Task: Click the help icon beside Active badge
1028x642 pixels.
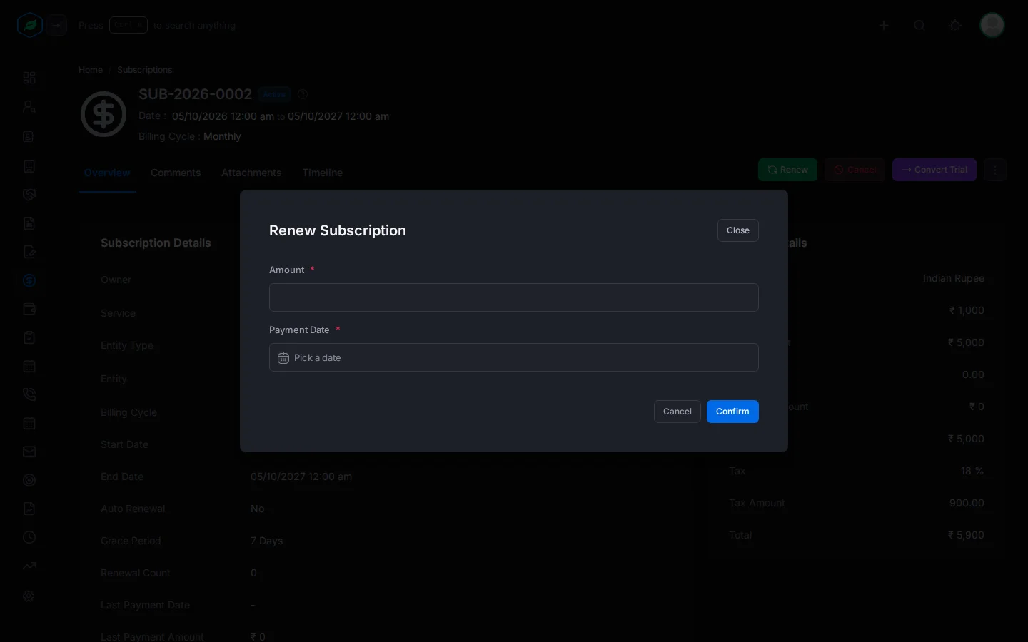Action: [303, 94]
